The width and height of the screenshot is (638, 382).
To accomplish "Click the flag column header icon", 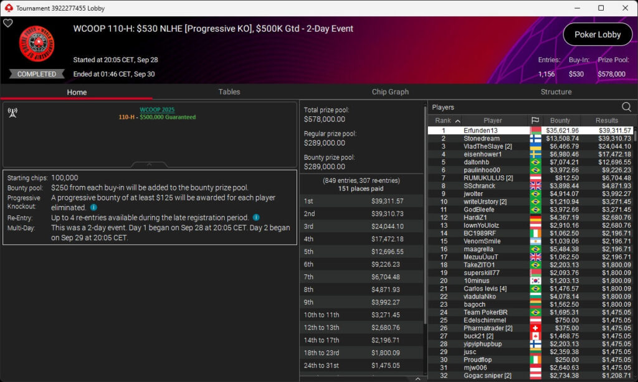I will (x=535, y=120).
